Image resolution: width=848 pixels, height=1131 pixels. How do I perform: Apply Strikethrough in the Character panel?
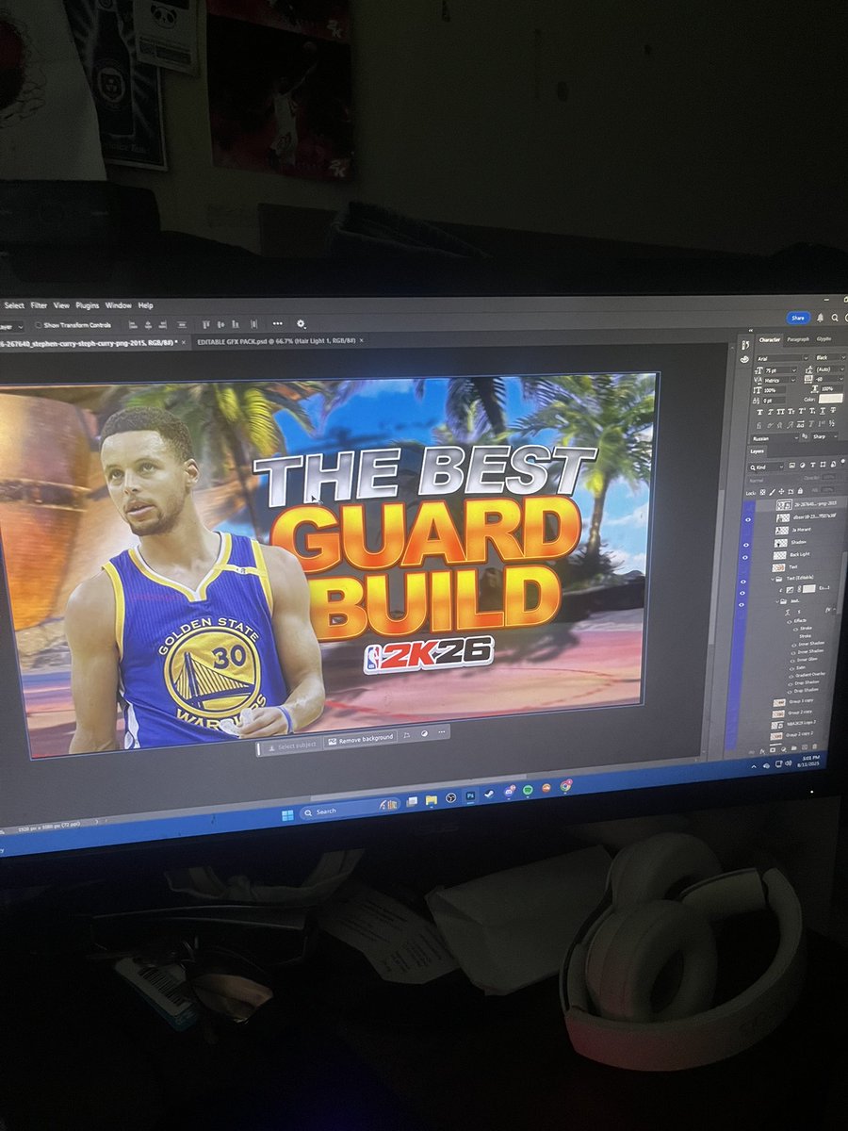(x=833, y=410)
